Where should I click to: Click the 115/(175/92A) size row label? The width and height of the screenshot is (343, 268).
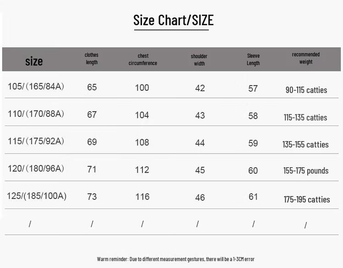[36, 141]
